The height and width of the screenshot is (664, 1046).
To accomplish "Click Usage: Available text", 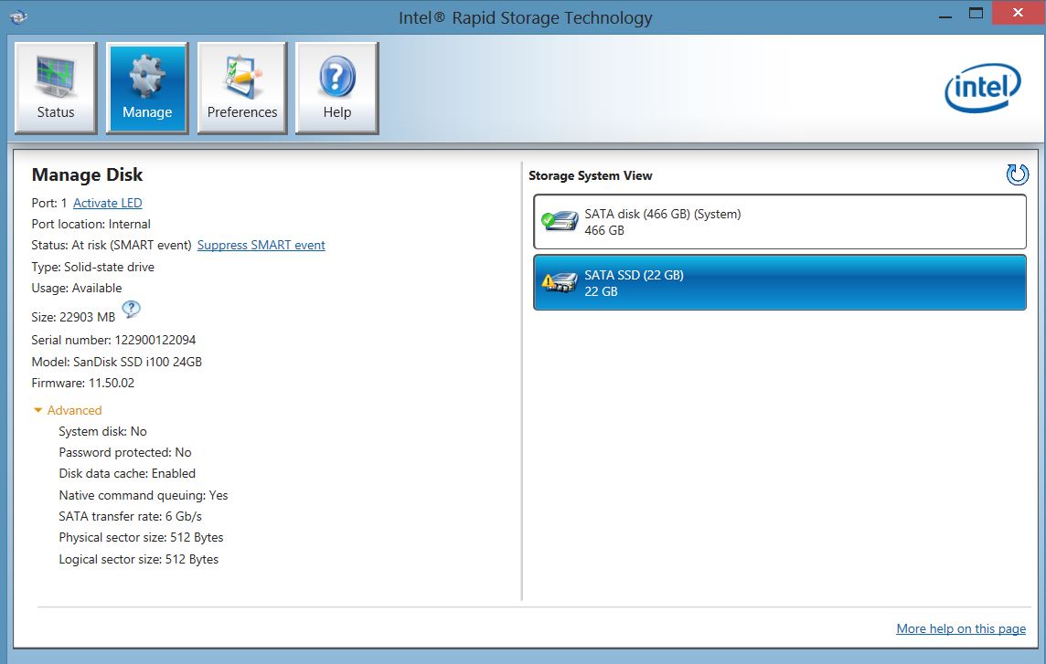I will click(x=77, y=288).
